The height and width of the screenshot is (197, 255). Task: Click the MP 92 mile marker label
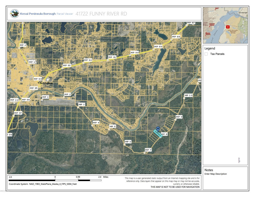tap(88, 60)
